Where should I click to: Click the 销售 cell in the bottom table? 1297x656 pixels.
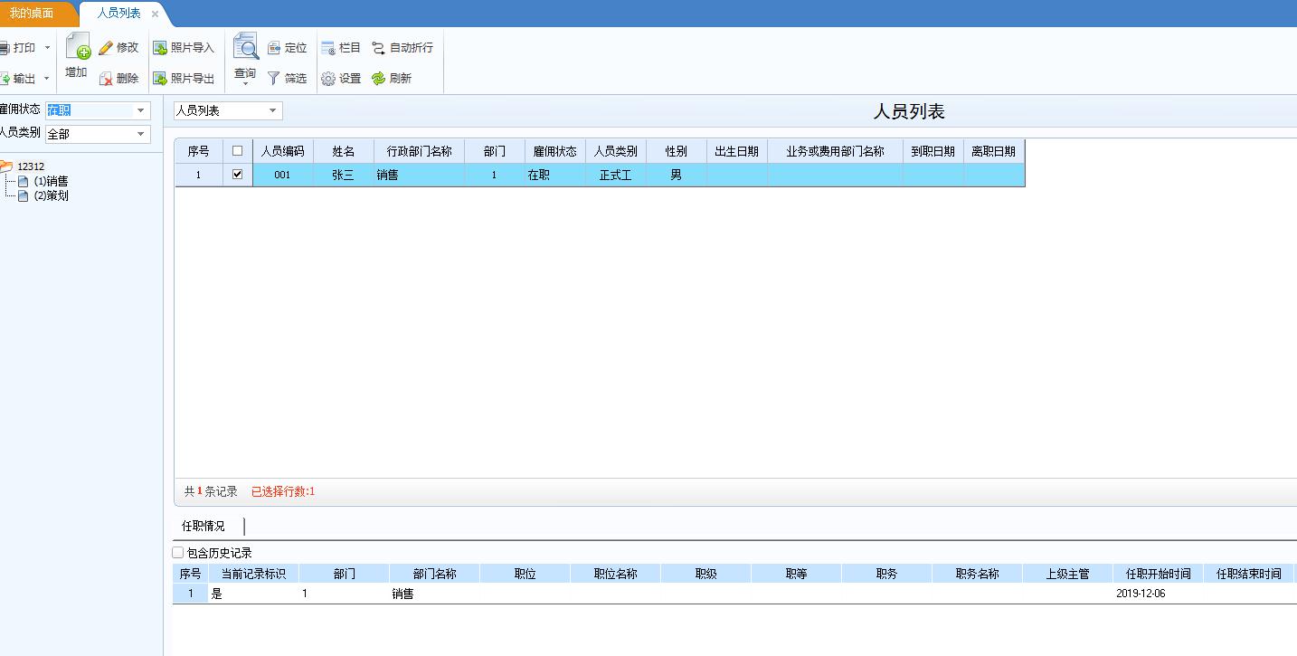point(435,594)
